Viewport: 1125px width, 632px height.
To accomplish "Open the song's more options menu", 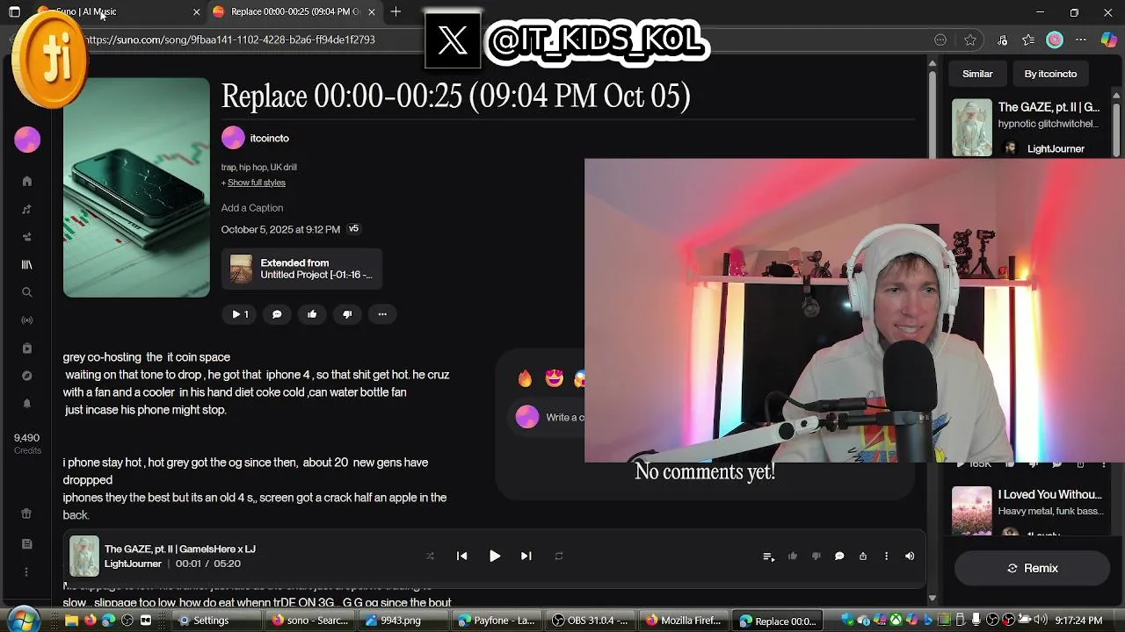I will (382, 314).
